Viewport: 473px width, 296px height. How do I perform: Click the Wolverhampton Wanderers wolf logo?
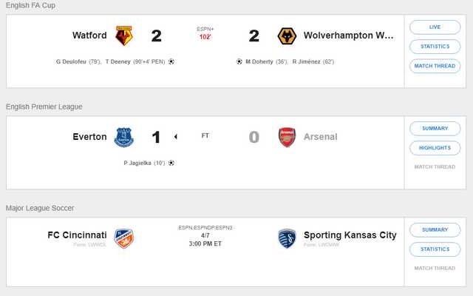(x=287, y=36)
